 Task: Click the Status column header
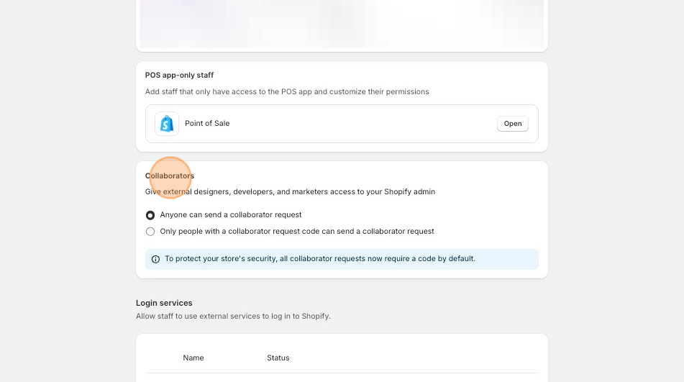click(278, 358)
